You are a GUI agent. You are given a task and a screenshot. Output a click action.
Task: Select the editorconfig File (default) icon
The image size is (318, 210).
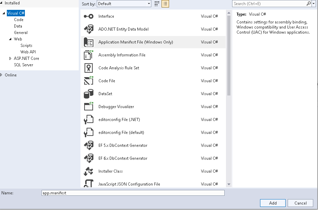click(x=89, y=133)
